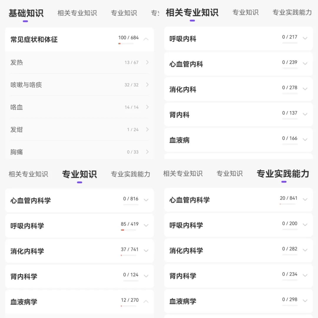The width and height of the screenshot is (318, 318).
Task: Select the bold underlined 专业实践能力 tab
Action: tap(283, 174)
